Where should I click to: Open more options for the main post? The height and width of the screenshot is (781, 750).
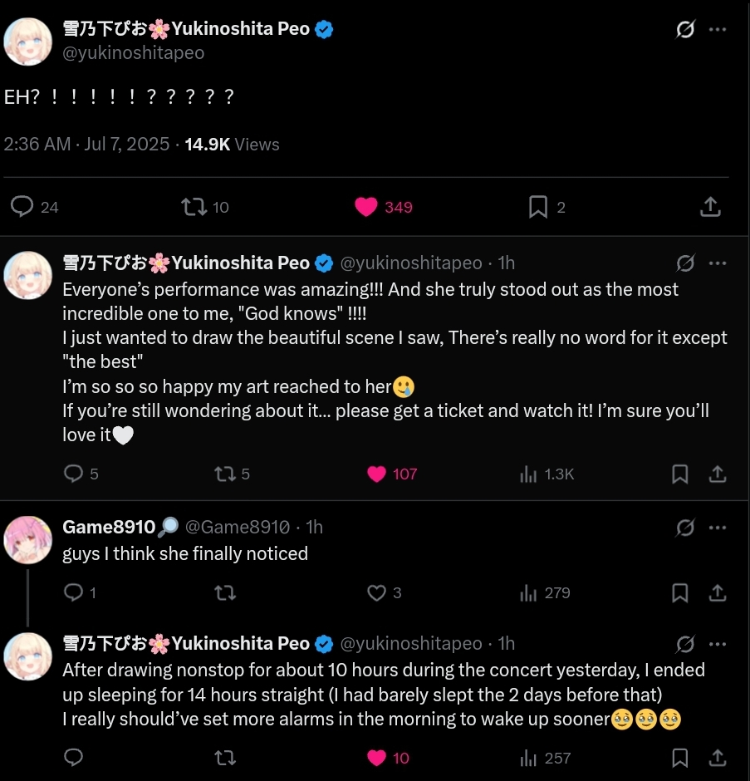(718, 30)
